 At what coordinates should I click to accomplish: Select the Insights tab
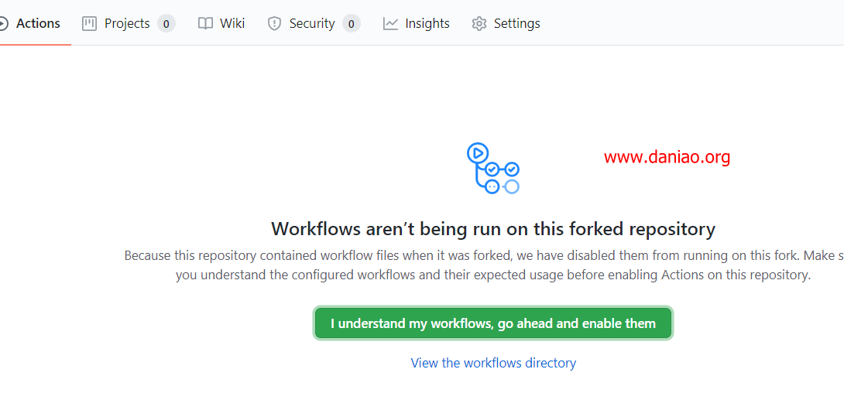(417, 24)
